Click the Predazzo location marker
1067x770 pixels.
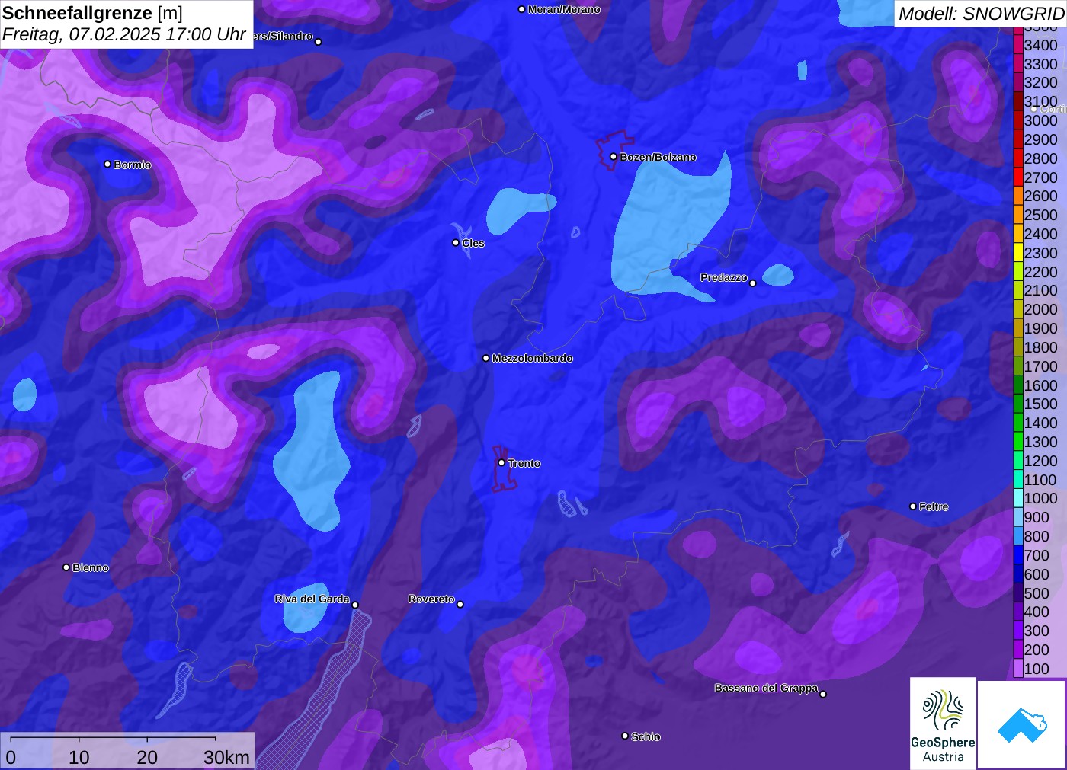tap(753, 283)
